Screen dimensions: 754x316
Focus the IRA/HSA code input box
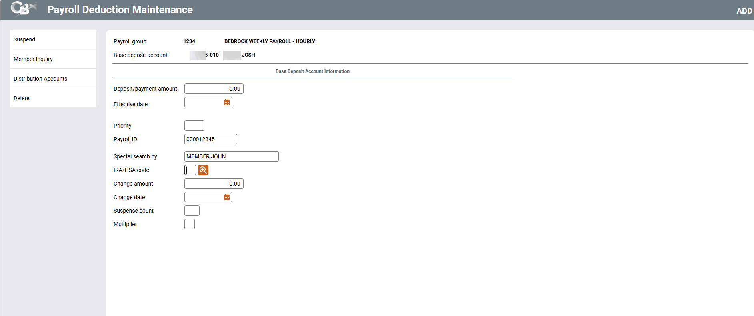pyautogui.click(x=190, y=170)
